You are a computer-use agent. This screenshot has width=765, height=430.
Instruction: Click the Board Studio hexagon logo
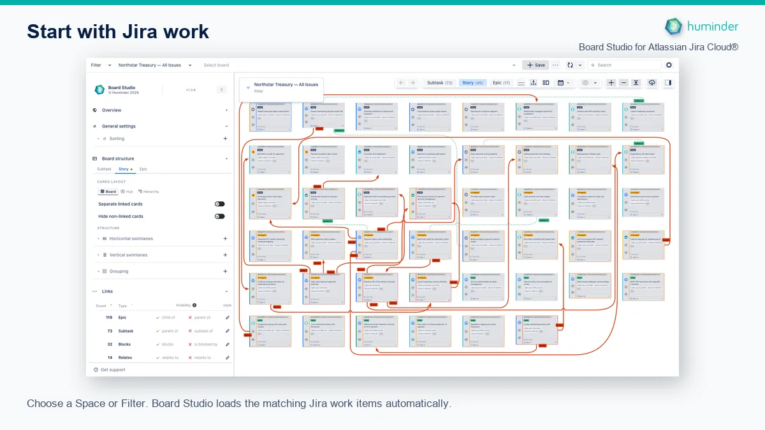99,90
